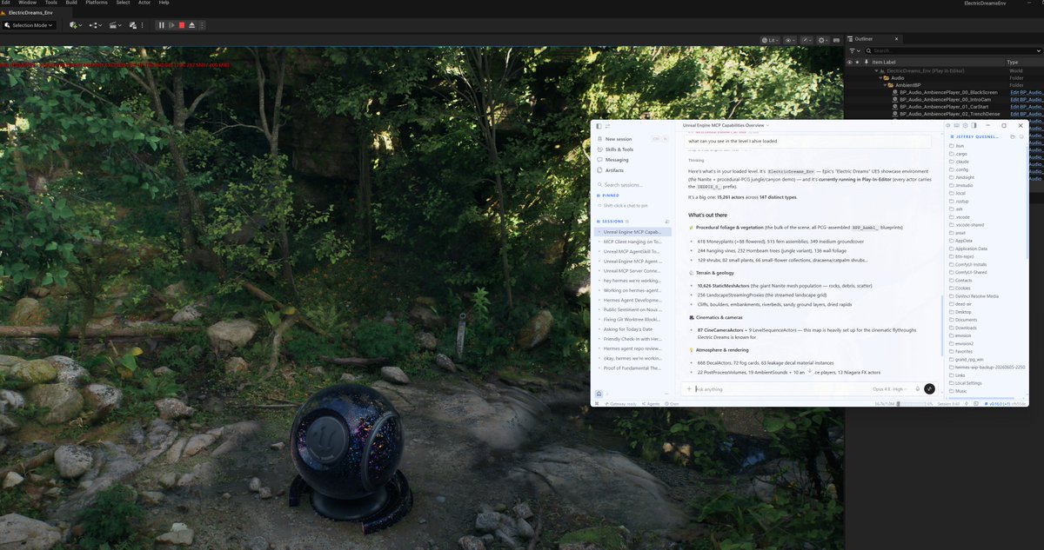The image size is (1044, 550).
Task: Click the microphone icon in chat input
Action: (x=917, y=389)
